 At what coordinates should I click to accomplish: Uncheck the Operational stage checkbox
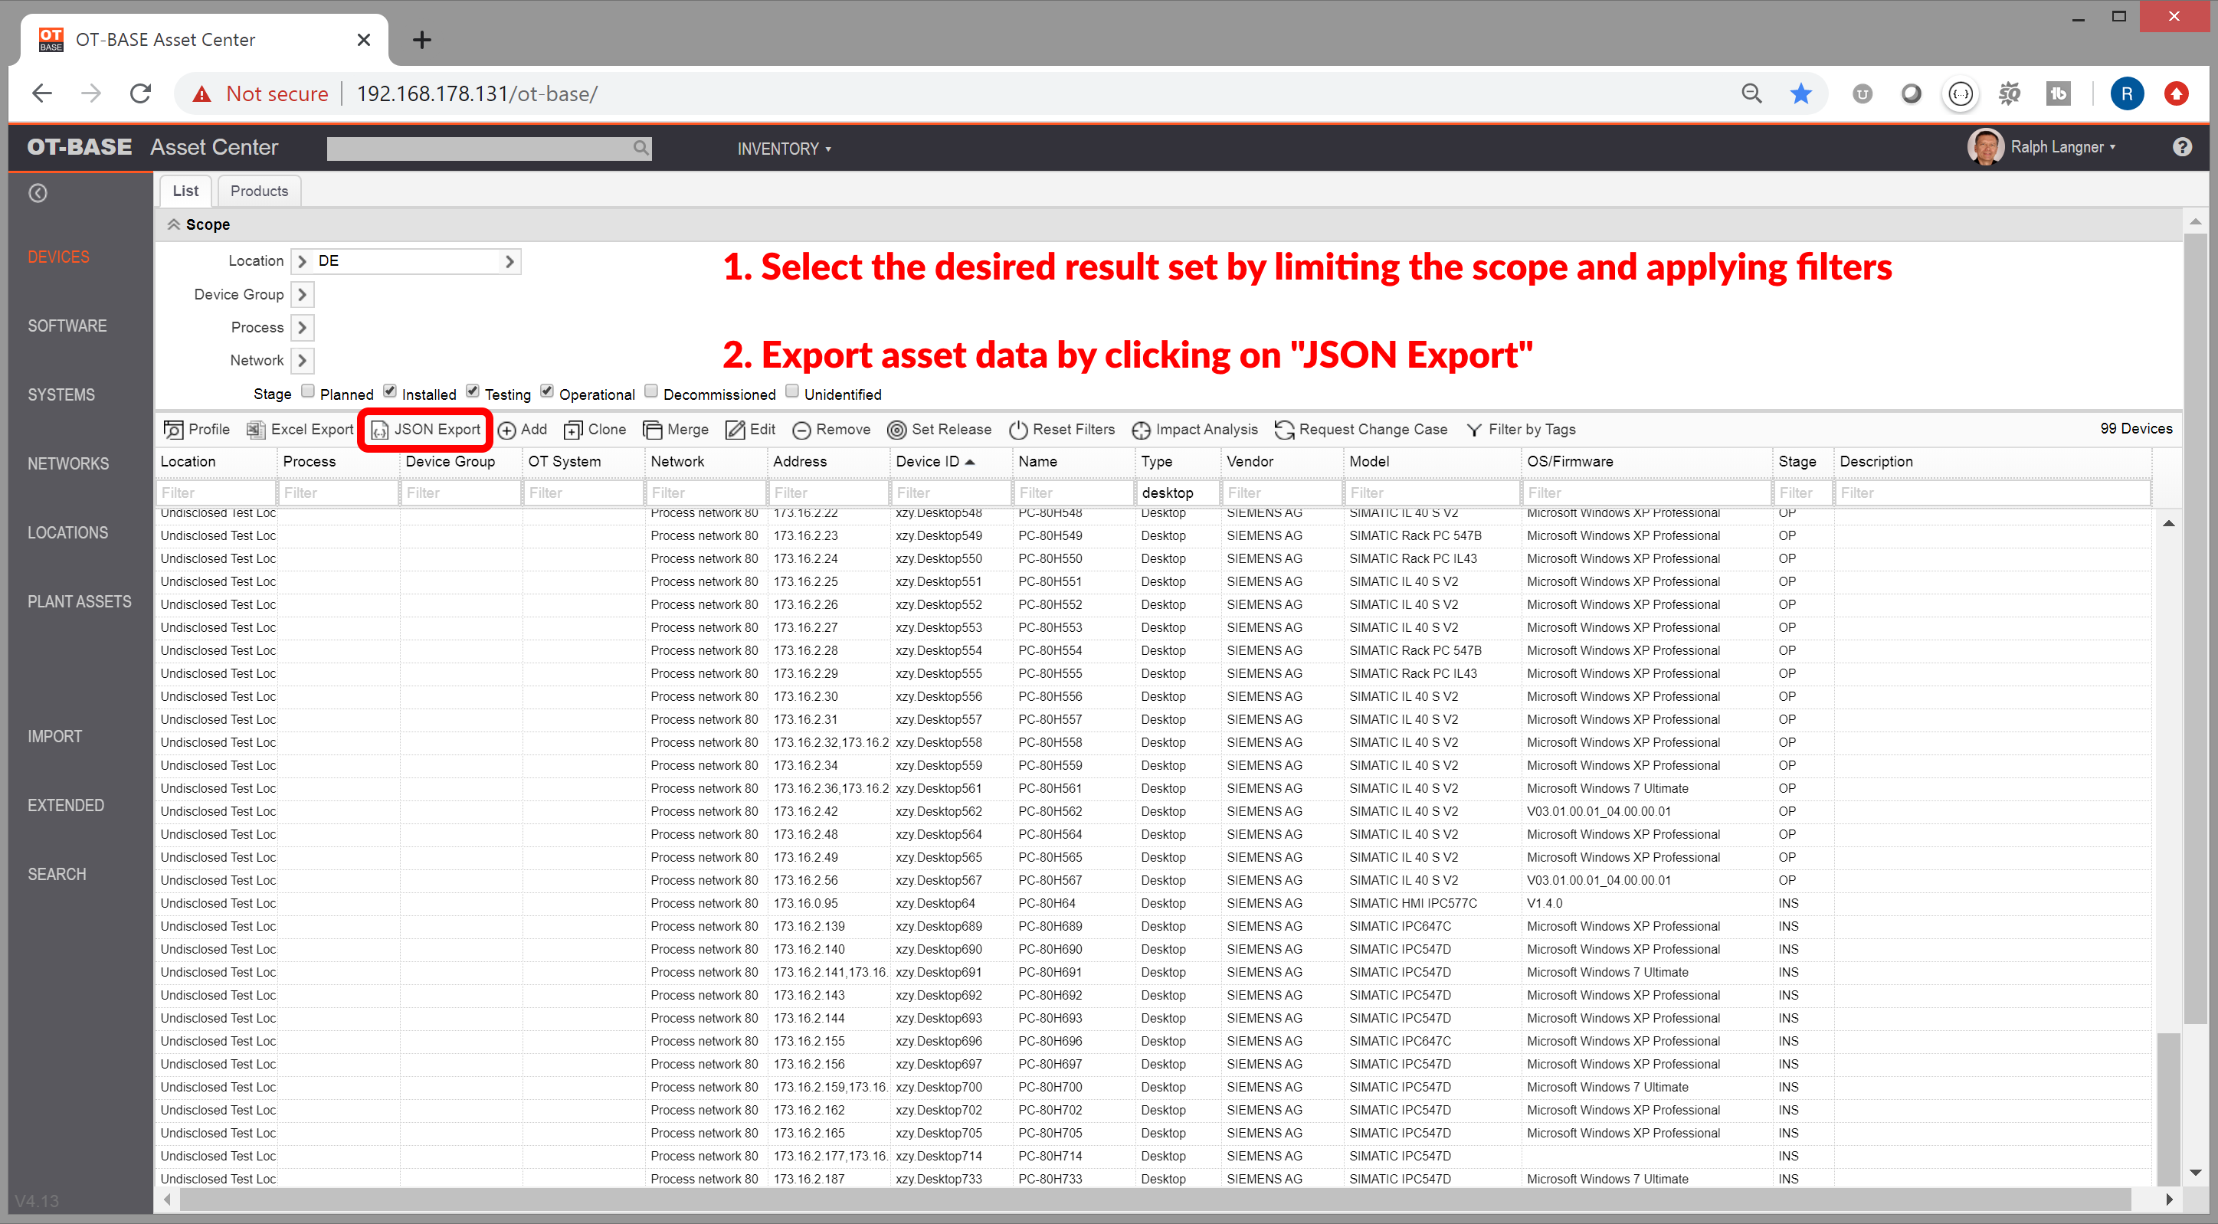(x=547, y=391)
